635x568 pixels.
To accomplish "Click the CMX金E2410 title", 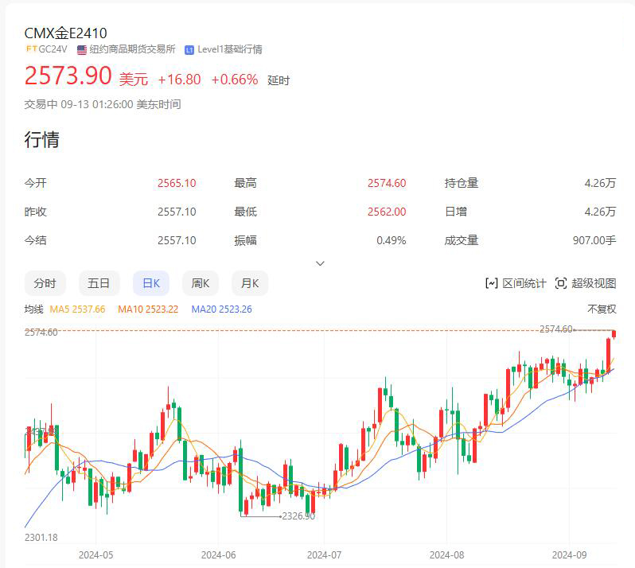I will click(x=66, y=33).
